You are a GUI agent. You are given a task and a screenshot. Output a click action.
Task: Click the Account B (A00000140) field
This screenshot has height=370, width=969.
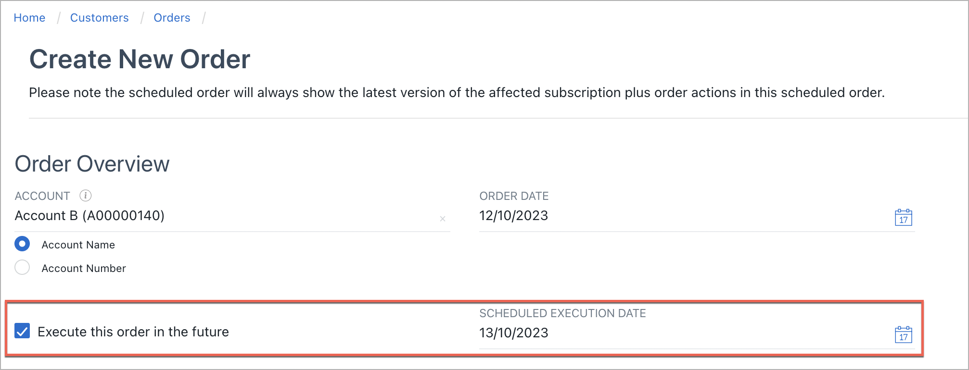(192, 216)
